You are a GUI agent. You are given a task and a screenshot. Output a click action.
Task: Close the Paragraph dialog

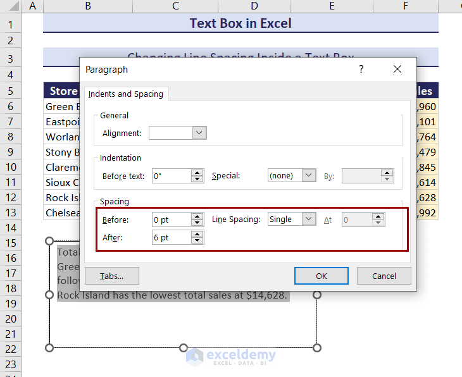397,69
